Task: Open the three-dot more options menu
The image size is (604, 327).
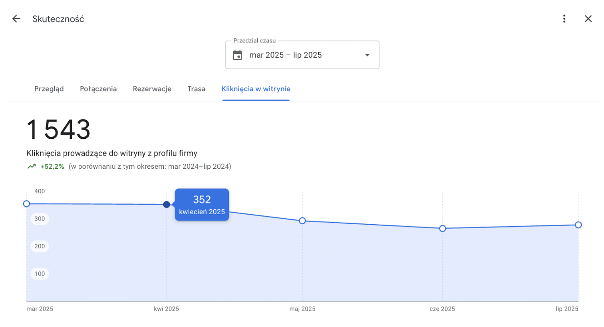Action: (564, 19)
